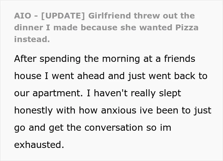The height and width of the screenshot is (161, 223).
Task: Click the word conversation in the body
Action: 114,128
